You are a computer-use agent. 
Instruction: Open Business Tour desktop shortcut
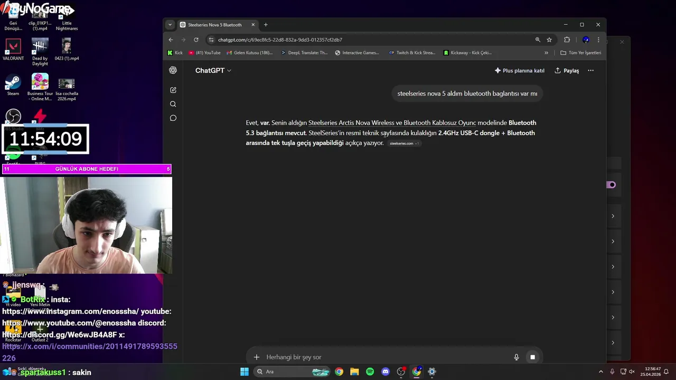(40, 87)
